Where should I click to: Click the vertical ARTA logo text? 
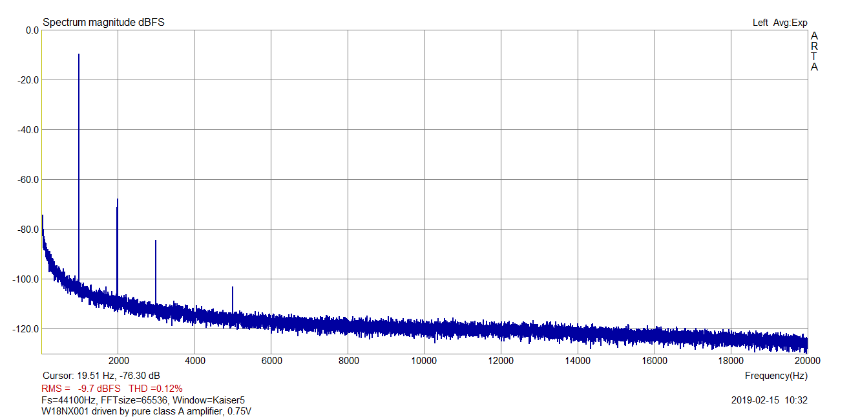click(x=814, y=51)
